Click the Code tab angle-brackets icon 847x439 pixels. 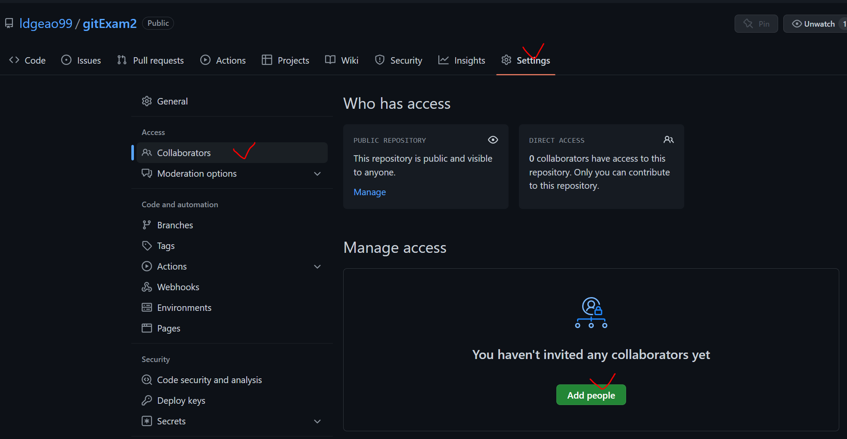coord(14,60)
